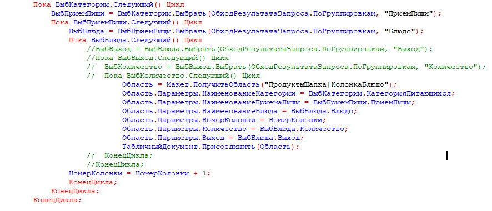Click the line "Пока ВыбБлюда.Следующий() Цикл"
Image resolution: width=492 pixels, height=211 pixels.
135,40
